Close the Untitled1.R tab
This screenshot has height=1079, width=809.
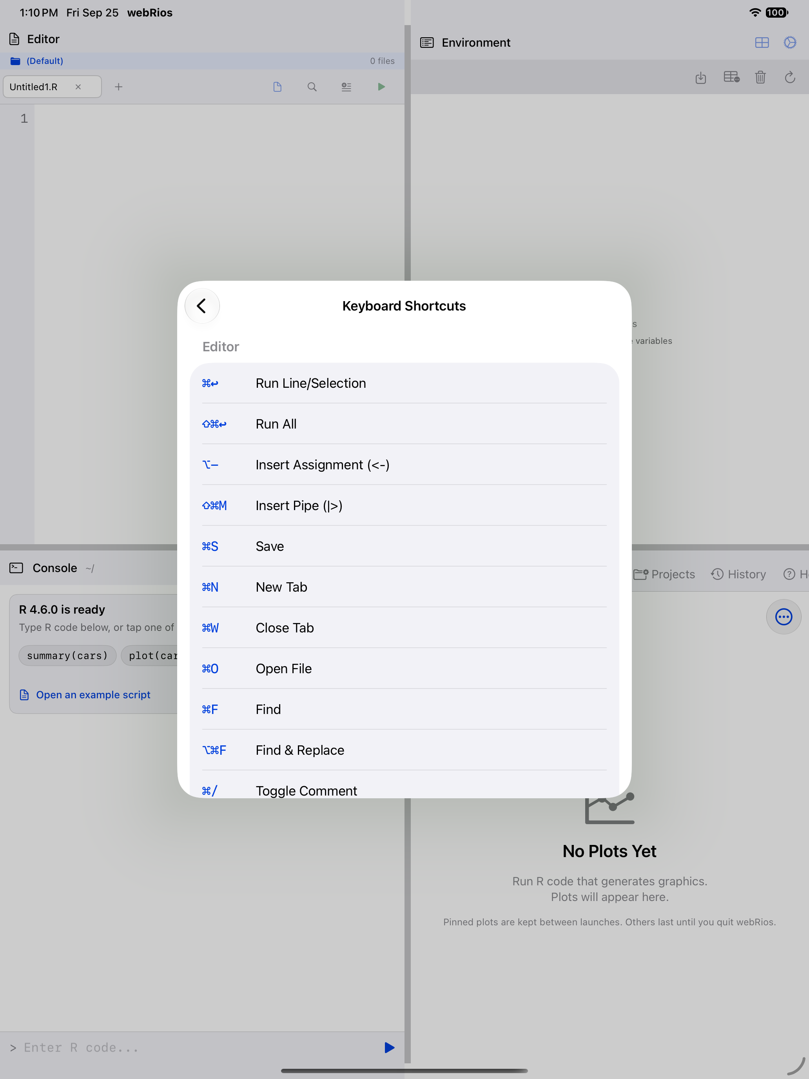pos(78,87)
